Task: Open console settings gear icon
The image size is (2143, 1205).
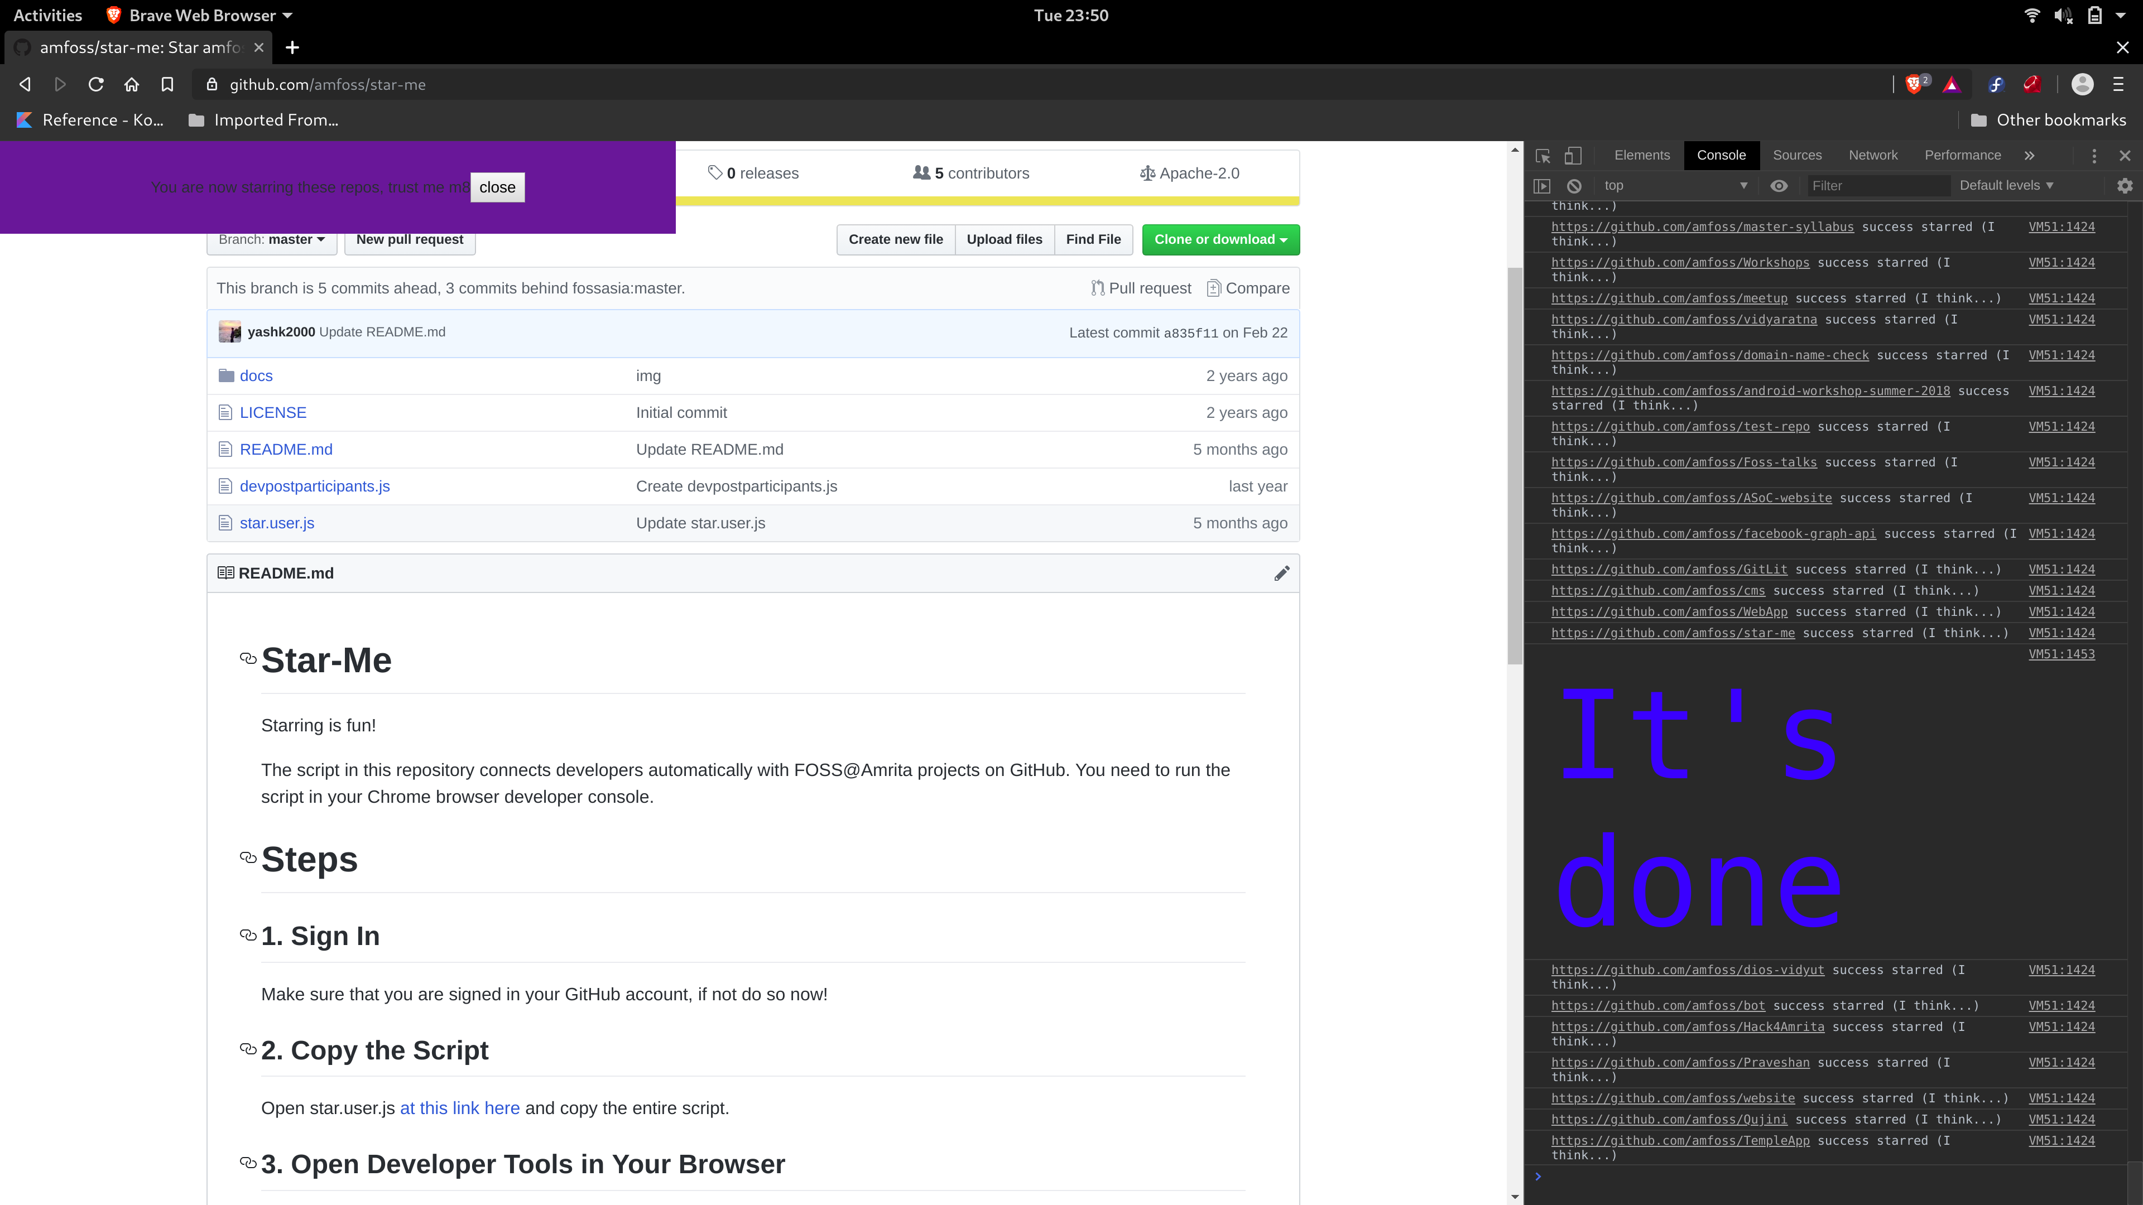Action: tap(2125, 185)
